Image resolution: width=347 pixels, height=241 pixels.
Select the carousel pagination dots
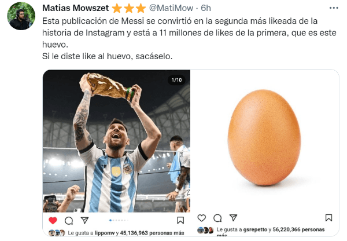(119, 220)
